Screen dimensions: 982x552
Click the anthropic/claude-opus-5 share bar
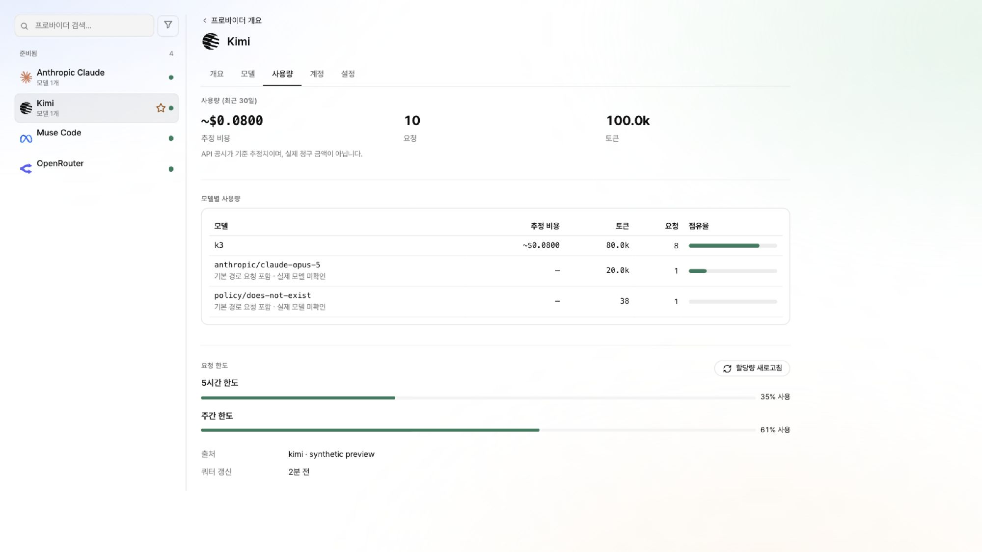point(733,271)
